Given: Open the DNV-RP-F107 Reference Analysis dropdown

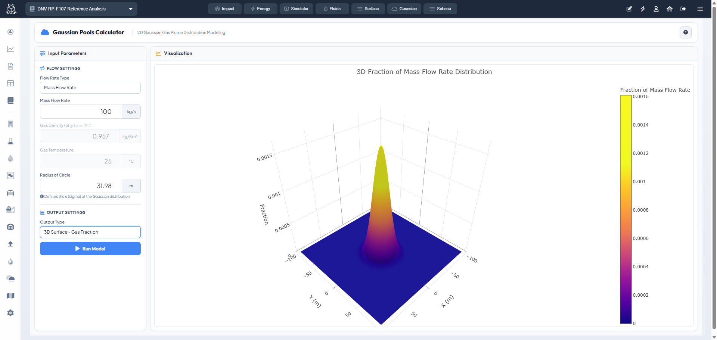Looking at the screenshot, I should (x=81, y=9).
